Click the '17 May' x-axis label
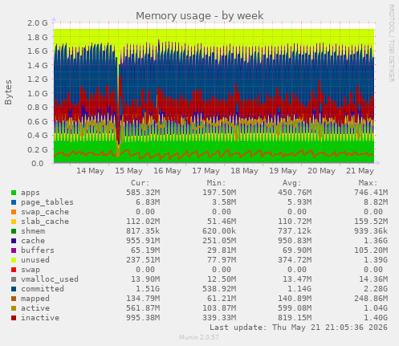The height and width of the screenshot is (346, 399). [206, 171]
